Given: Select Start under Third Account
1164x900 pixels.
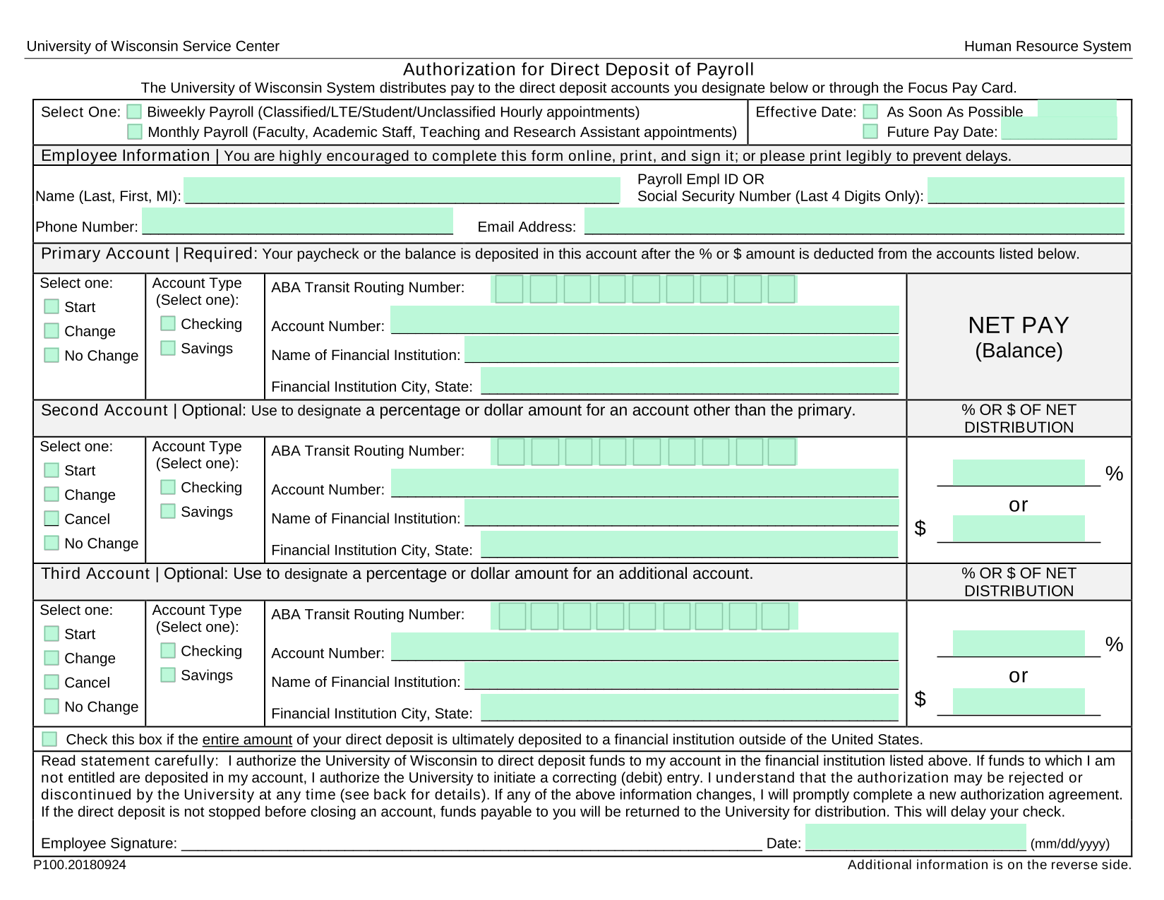Looking at the screenshot, I should pyautogui.click(x=52, y=634).
